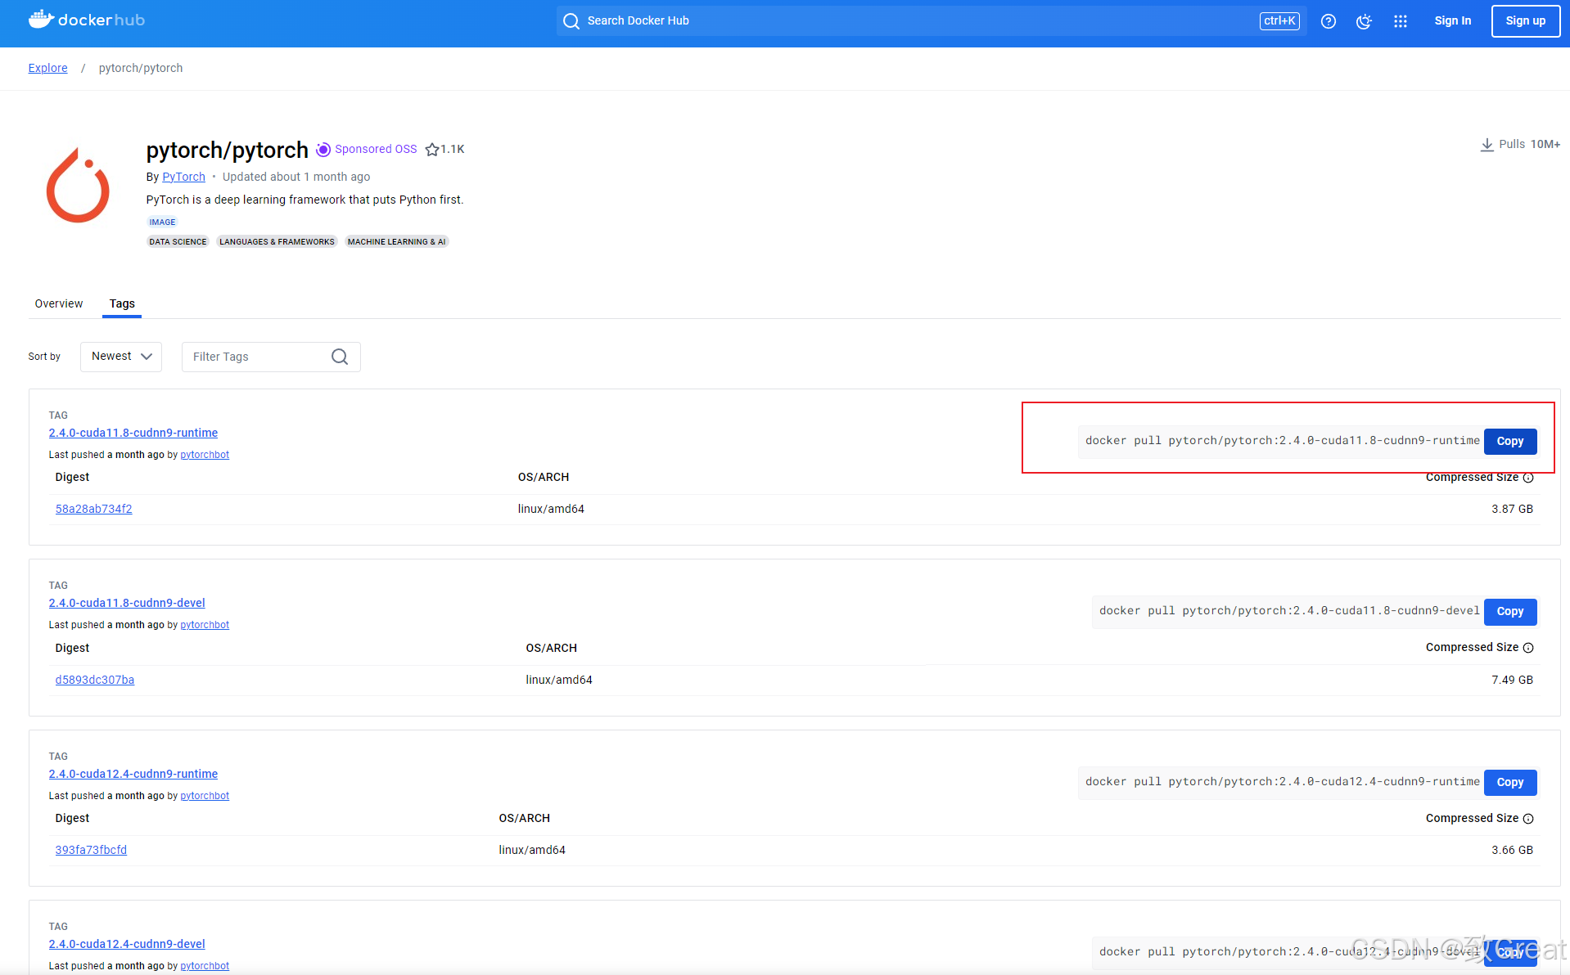Focus the Filter Tags input
This screenshot has width=1570, height=975.
[271, 357]
